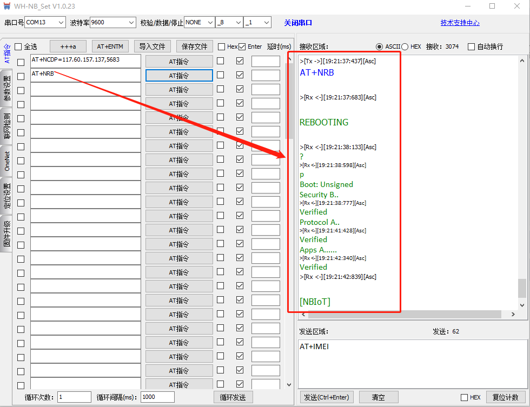Click the 关闭串口 close serial port link
The height and width of the screenshot is (407, 530).
(298, 23)
